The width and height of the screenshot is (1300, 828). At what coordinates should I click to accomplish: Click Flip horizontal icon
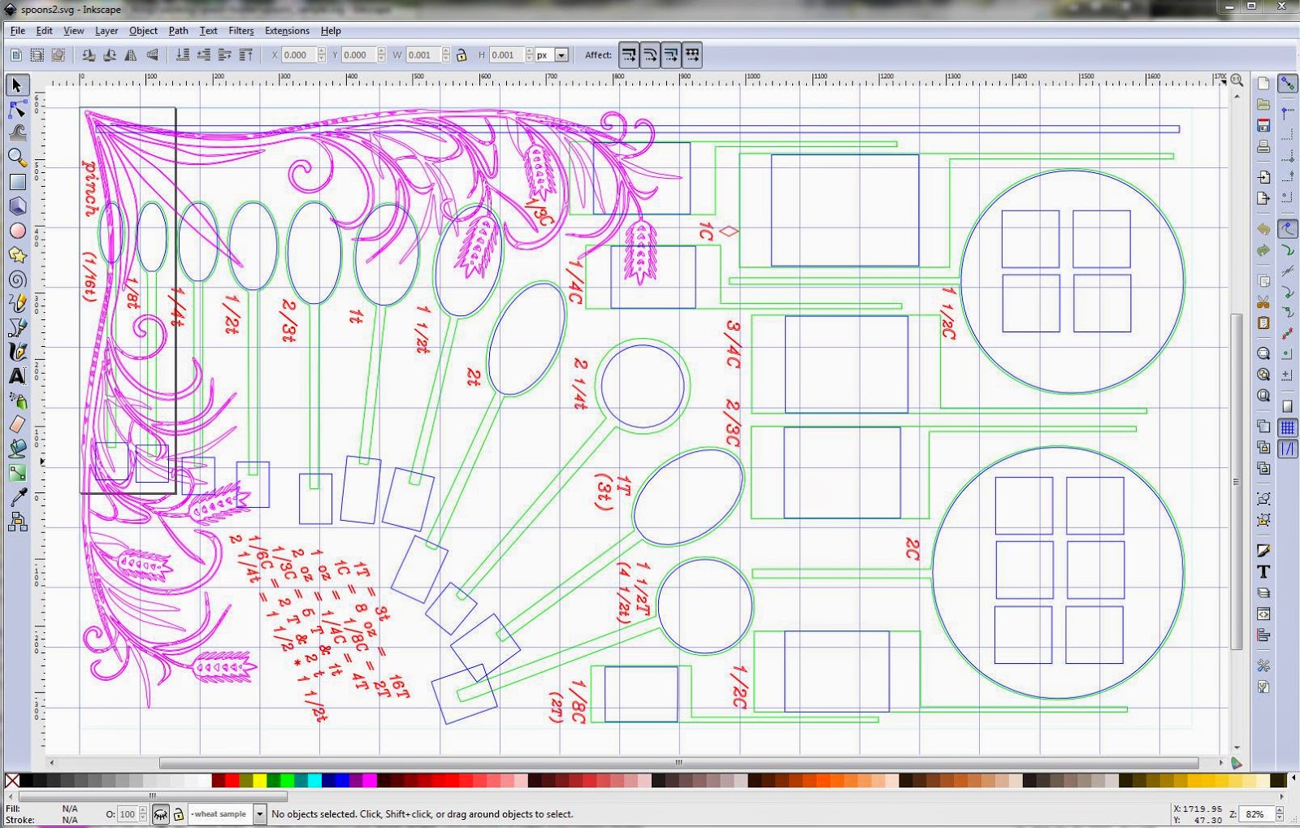click(131, 55)
